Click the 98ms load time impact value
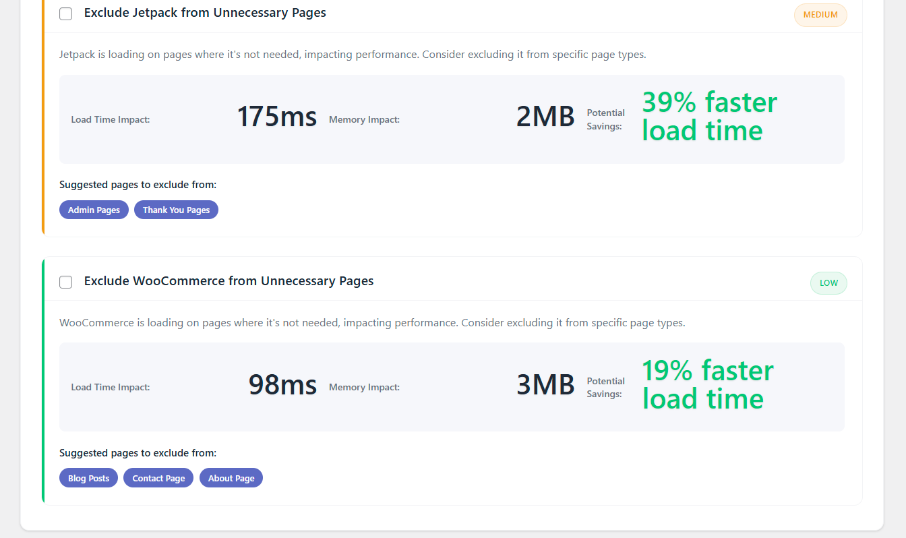906x538 pixels. pyautogui.click(x=282, y=384)
